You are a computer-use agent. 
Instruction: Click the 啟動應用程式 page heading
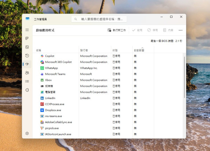click(x=45, y=30)
